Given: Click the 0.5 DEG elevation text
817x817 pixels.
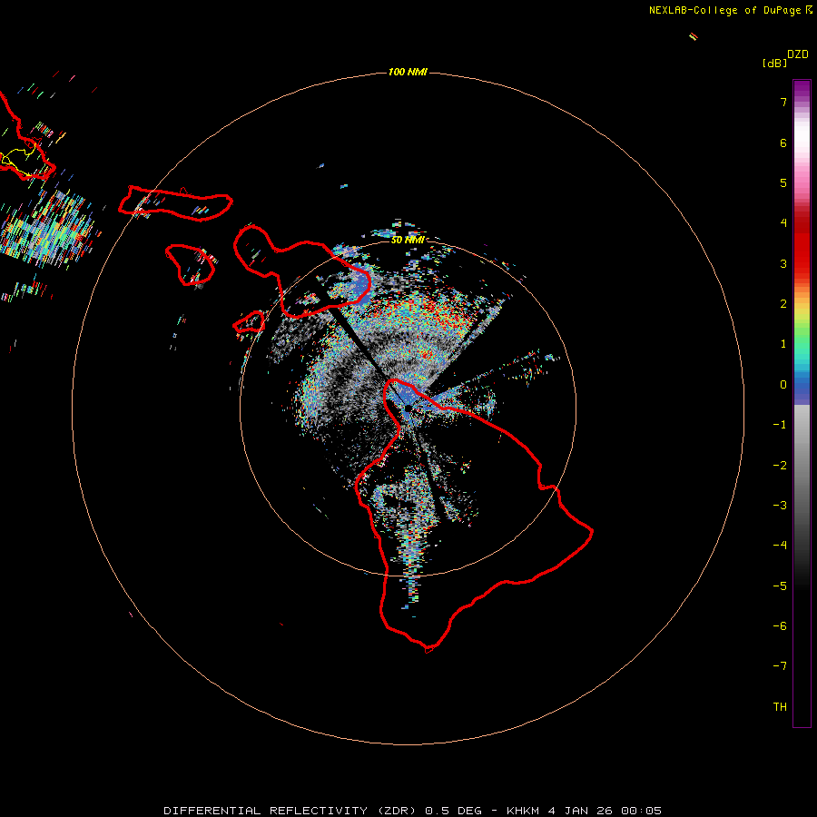Looking at the screenshot, I should pyautogui.click(x=453, y=811).
